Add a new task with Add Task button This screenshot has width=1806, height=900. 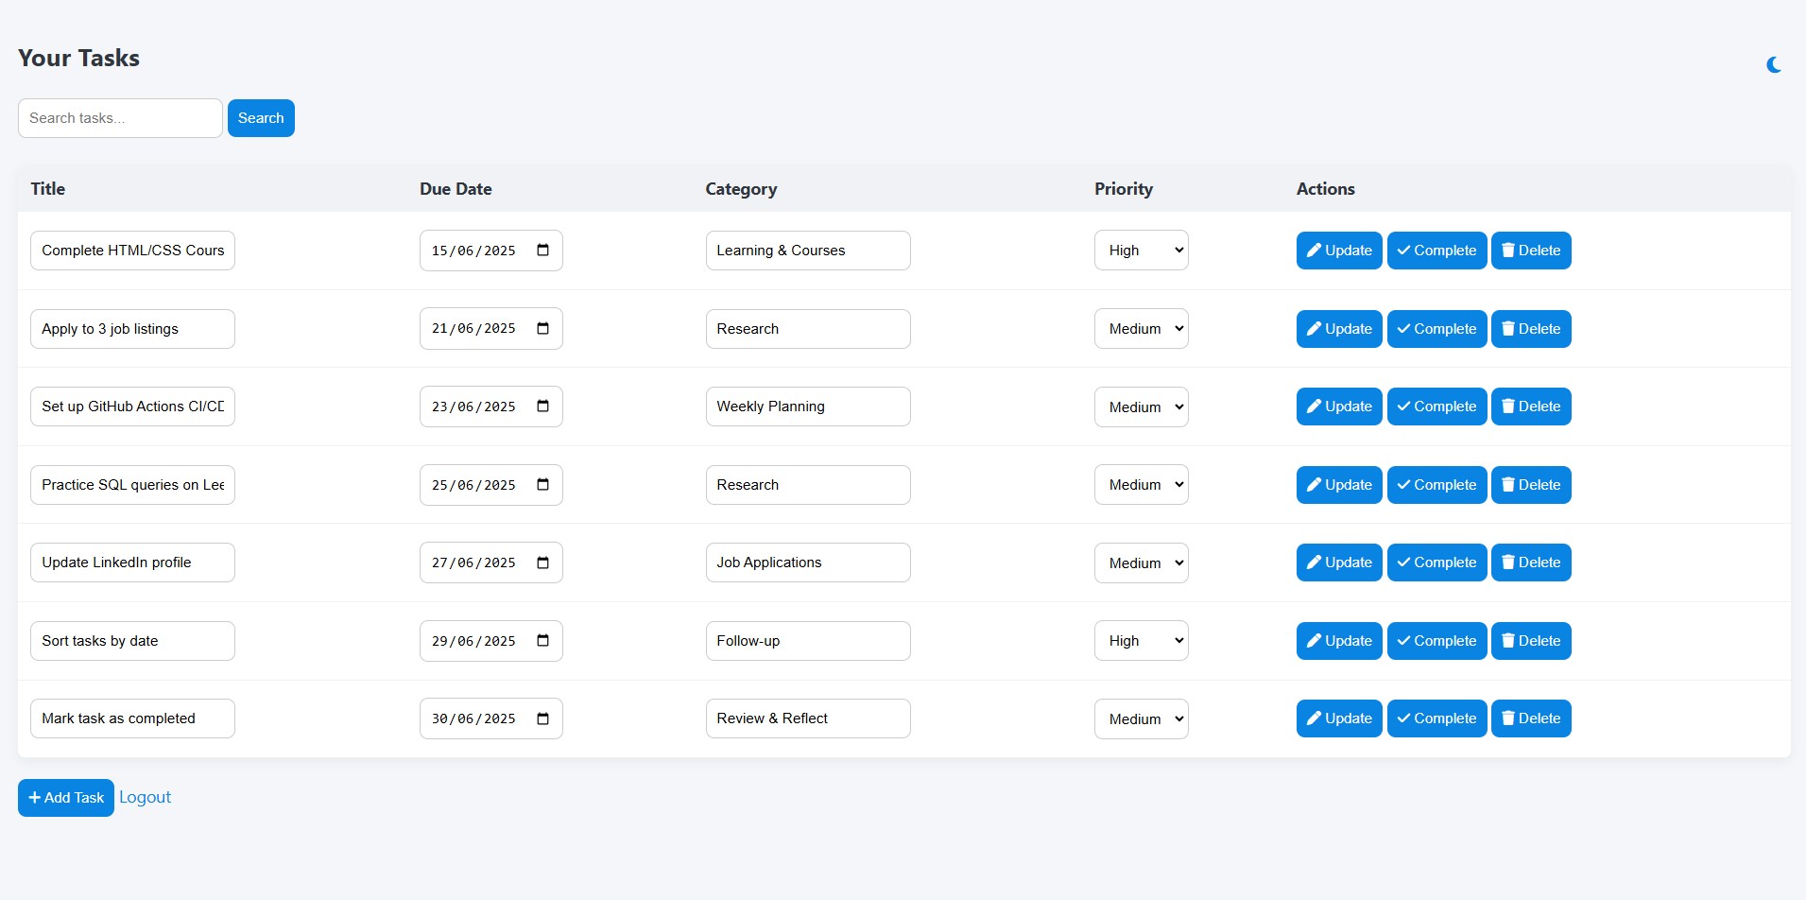coord(66,798)
